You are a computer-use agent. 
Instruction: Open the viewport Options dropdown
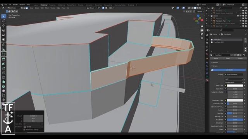coord(200,11)
